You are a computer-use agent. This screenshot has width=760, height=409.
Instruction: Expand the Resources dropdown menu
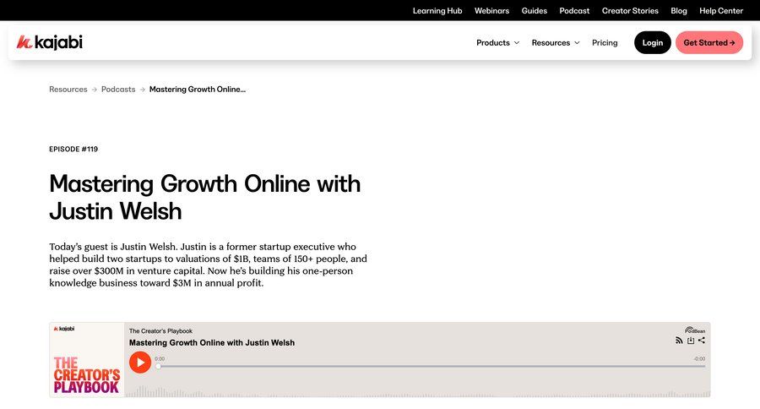[556, 43]
